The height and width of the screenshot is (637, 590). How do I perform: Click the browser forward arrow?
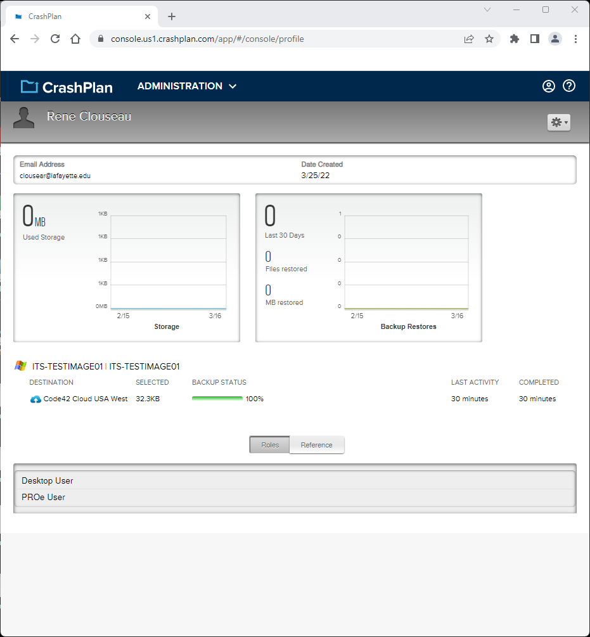pos(35,39)
